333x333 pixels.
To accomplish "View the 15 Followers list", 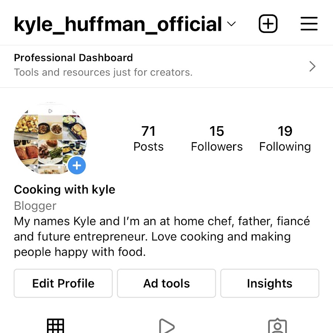I will [x=216, y=138].
